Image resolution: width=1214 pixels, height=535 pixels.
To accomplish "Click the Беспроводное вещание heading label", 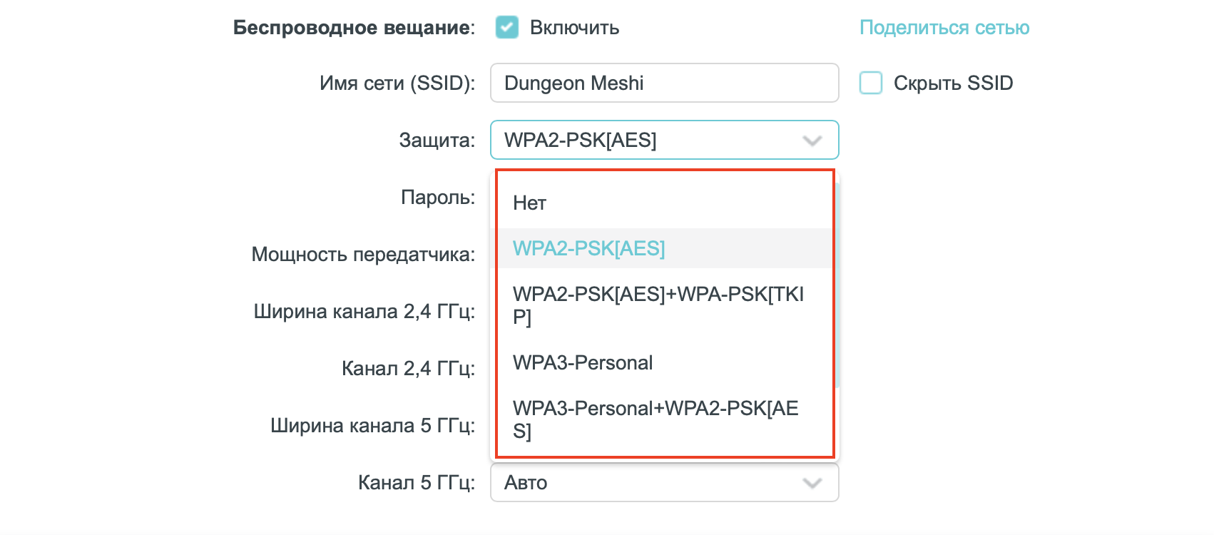I will click(354, 28).
